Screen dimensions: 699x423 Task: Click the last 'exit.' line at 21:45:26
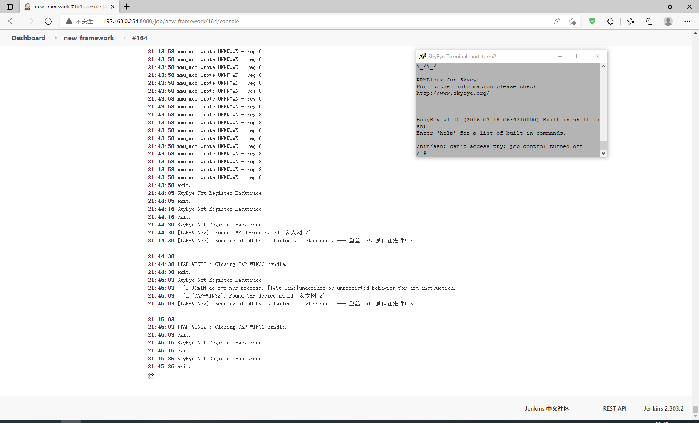(169, 366)
